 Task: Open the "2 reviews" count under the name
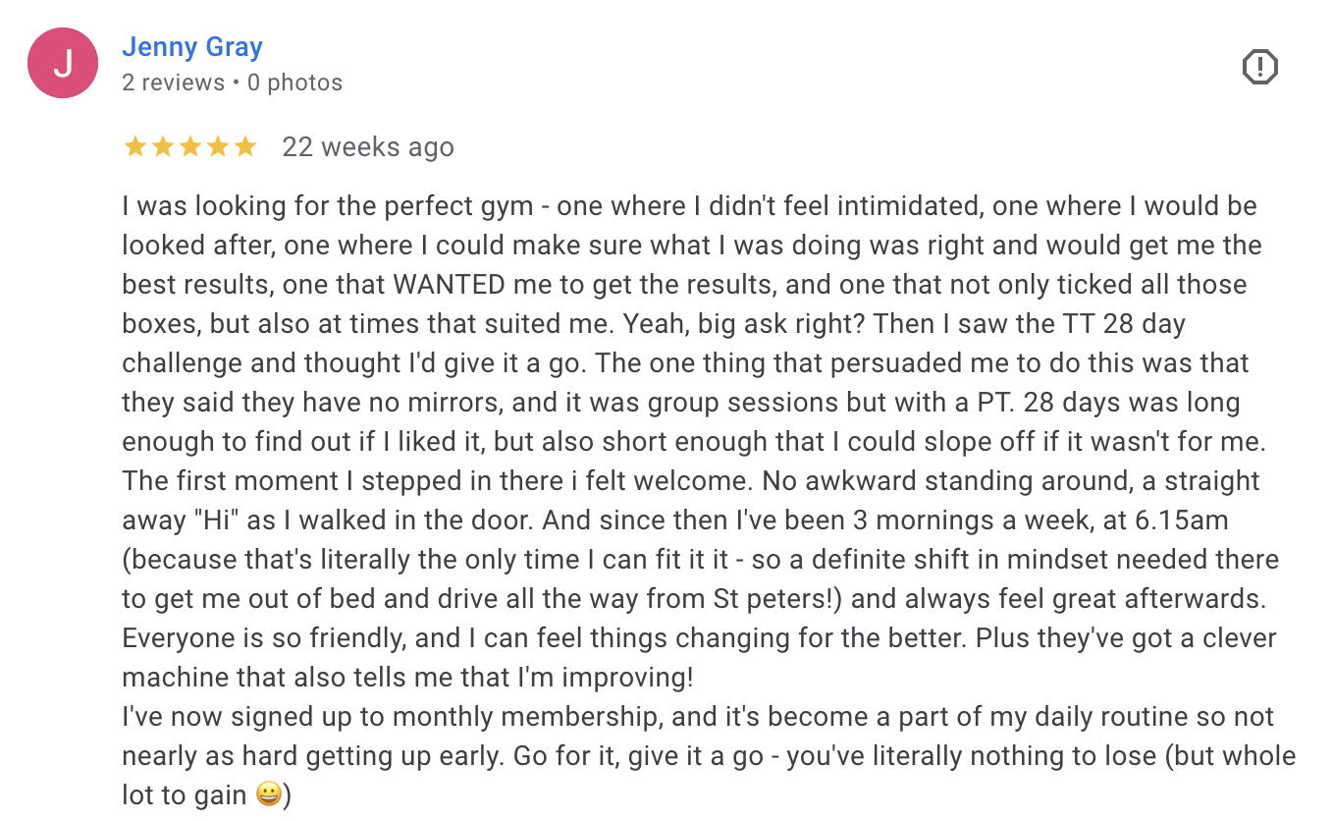[174, 82]
